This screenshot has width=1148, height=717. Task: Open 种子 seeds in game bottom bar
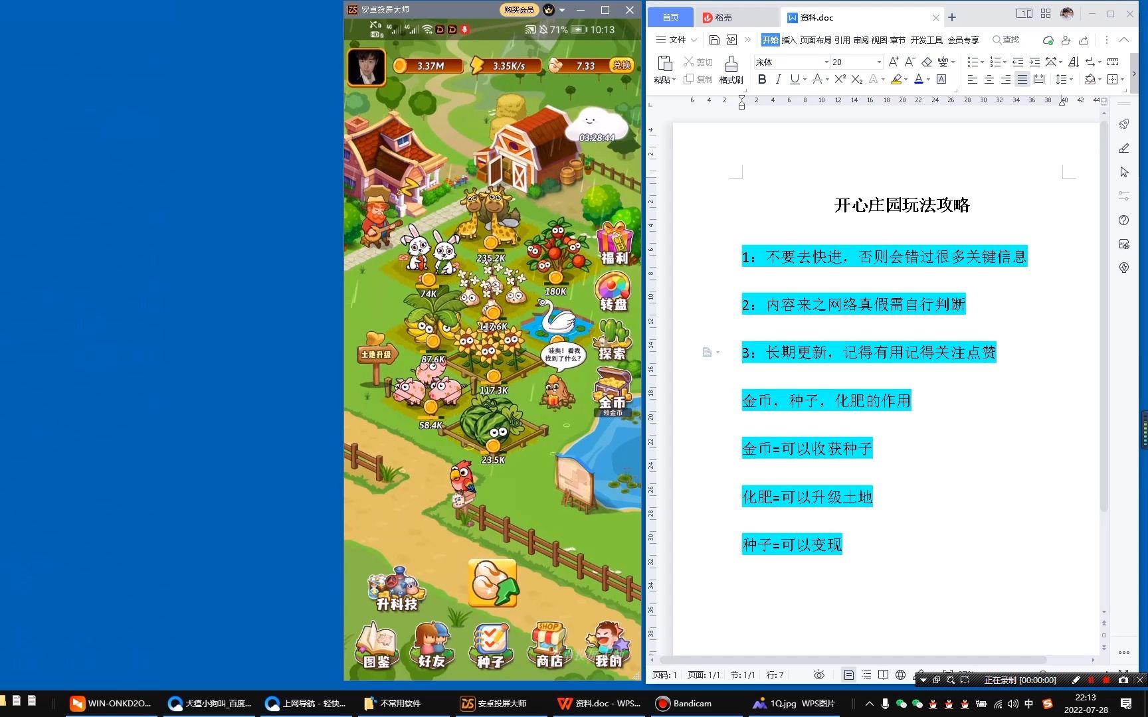[491, 645]
